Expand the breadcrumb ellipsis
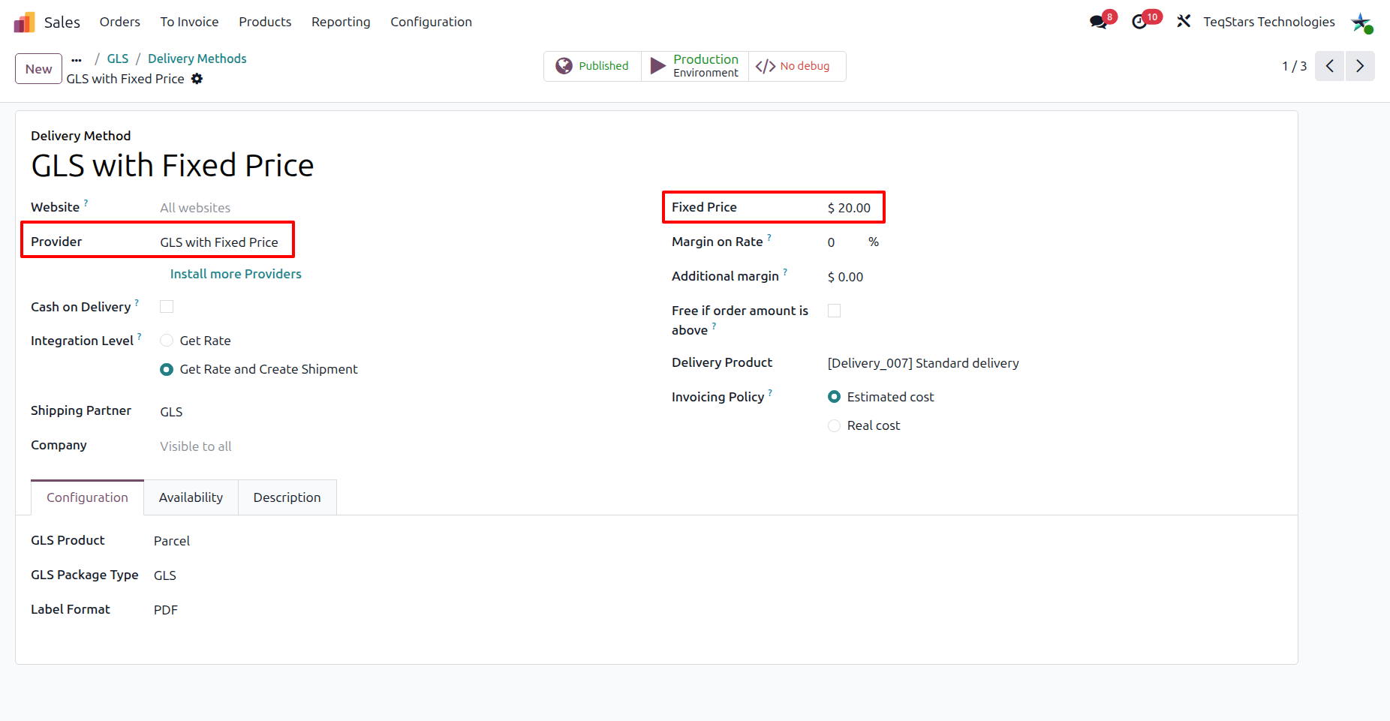The height and width of the screenshot is (721, 1390). click(x=77, y=59)
